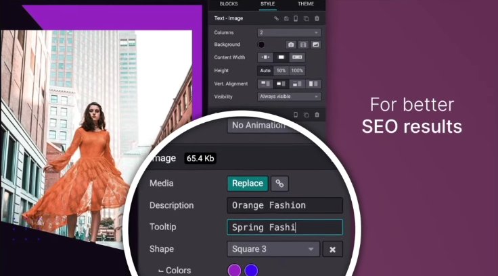Viewport: 498px width, 276px height.
Task: Toggle mobile preview in Text - Image header
Action: [296, 18]
